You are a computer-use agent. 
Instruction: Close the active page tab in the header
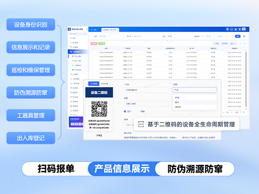tap(118, 30)
